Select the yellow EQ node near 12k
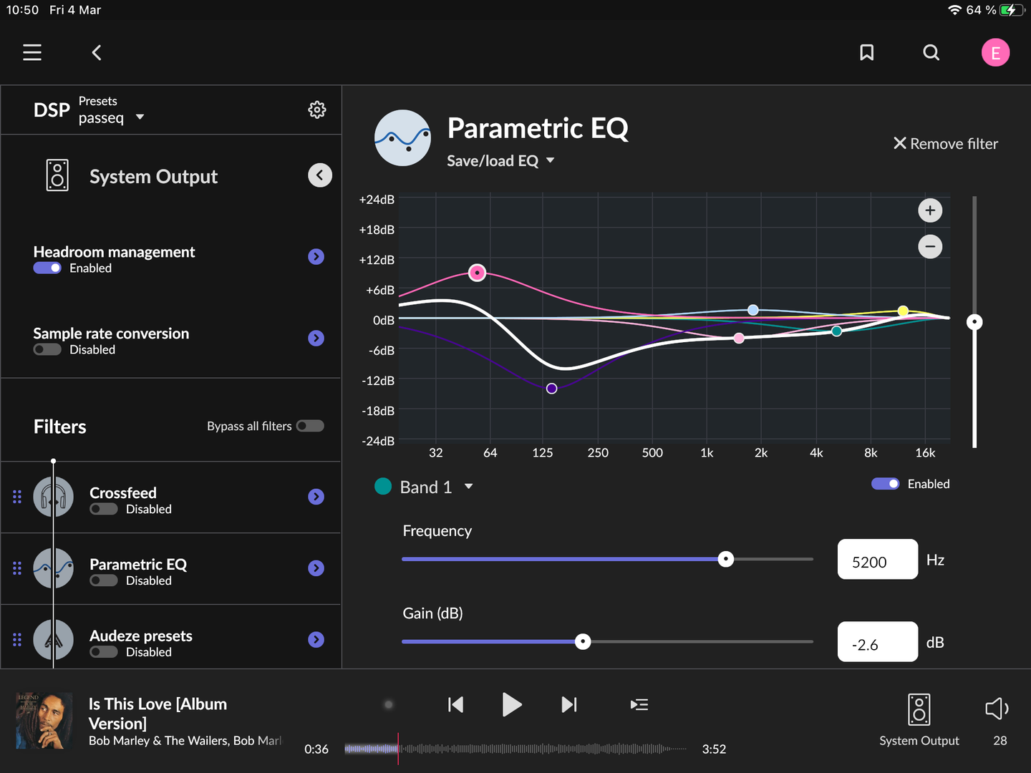The height and width of the screenshot is (773, 1031). pyautogui.click(x=904, y=311)
